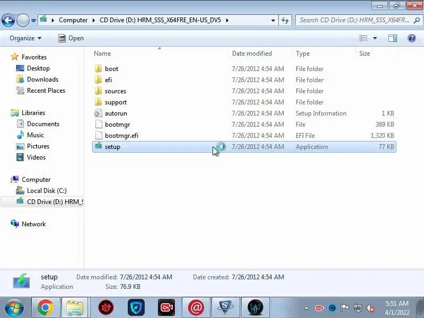Change your view icon button
Screen dimensions: 424x318
point(363,38)
